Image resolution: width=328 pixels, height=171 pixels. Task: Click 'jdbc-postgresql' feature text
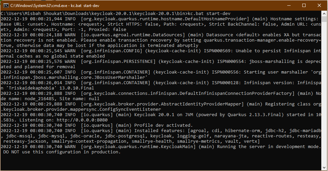[x=125, y=136]
